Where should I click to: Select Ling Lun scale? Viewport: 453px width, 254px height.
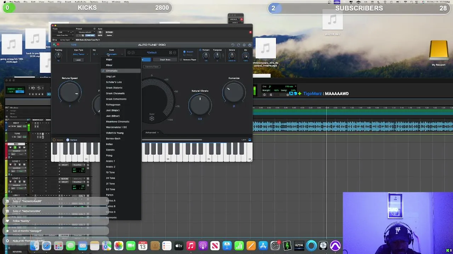[121, 76]
